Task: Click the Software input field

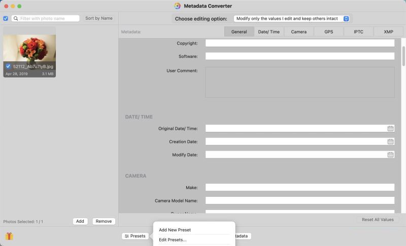Action: click(x=300, y=56)
